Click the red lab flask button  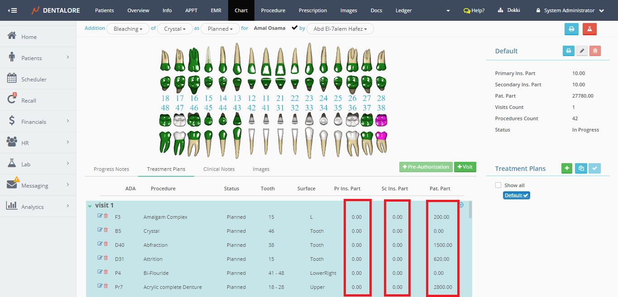click(x=589, y=29)
